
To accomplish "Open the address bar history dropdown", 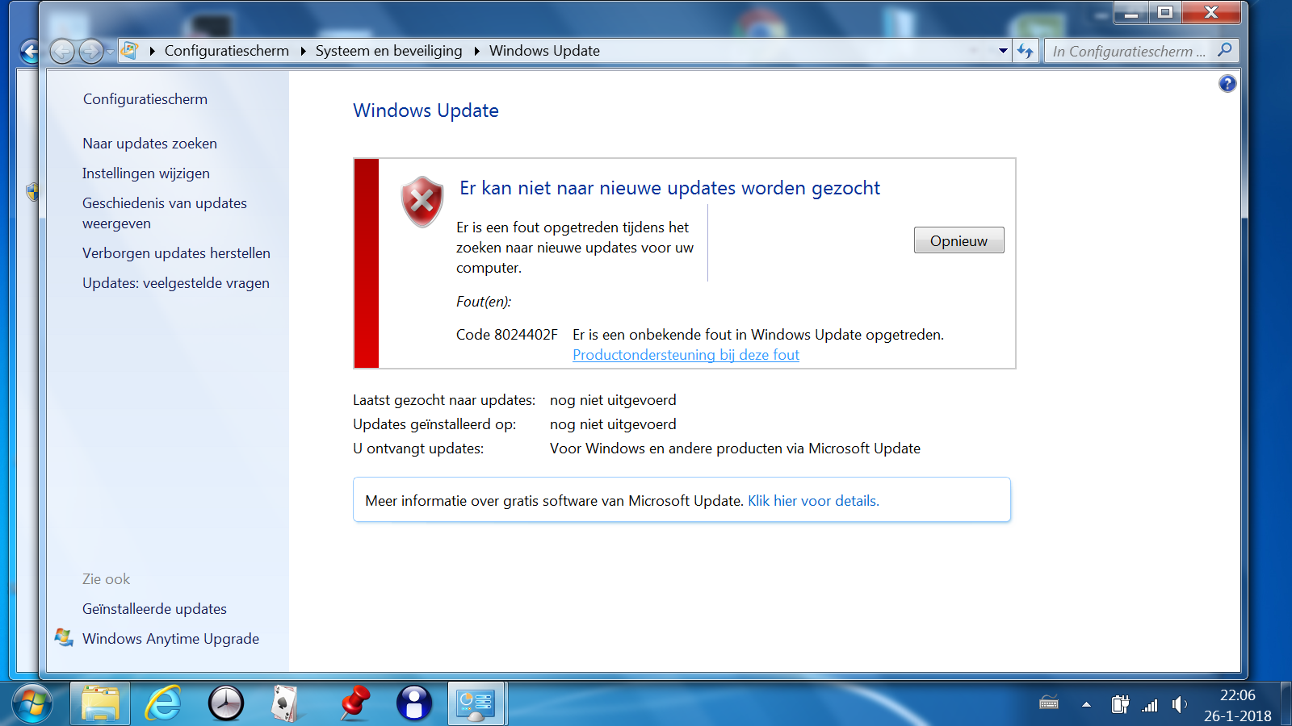I will (x=1003, y=51).
